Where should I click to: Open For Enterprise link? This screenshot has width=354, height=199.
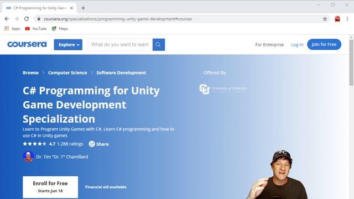tap(269, 45)
